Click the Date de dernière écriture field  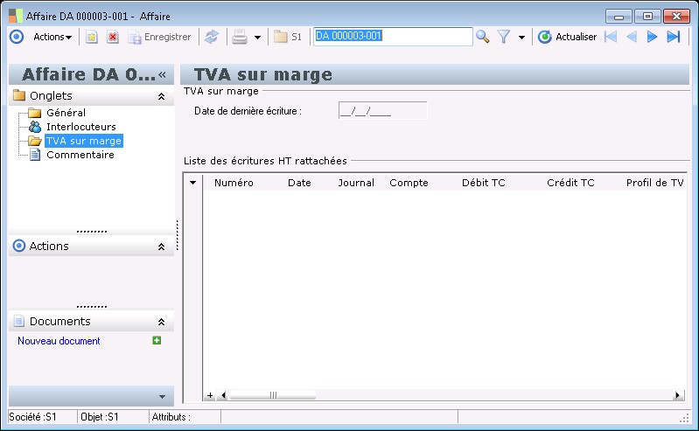coord(382,111)
